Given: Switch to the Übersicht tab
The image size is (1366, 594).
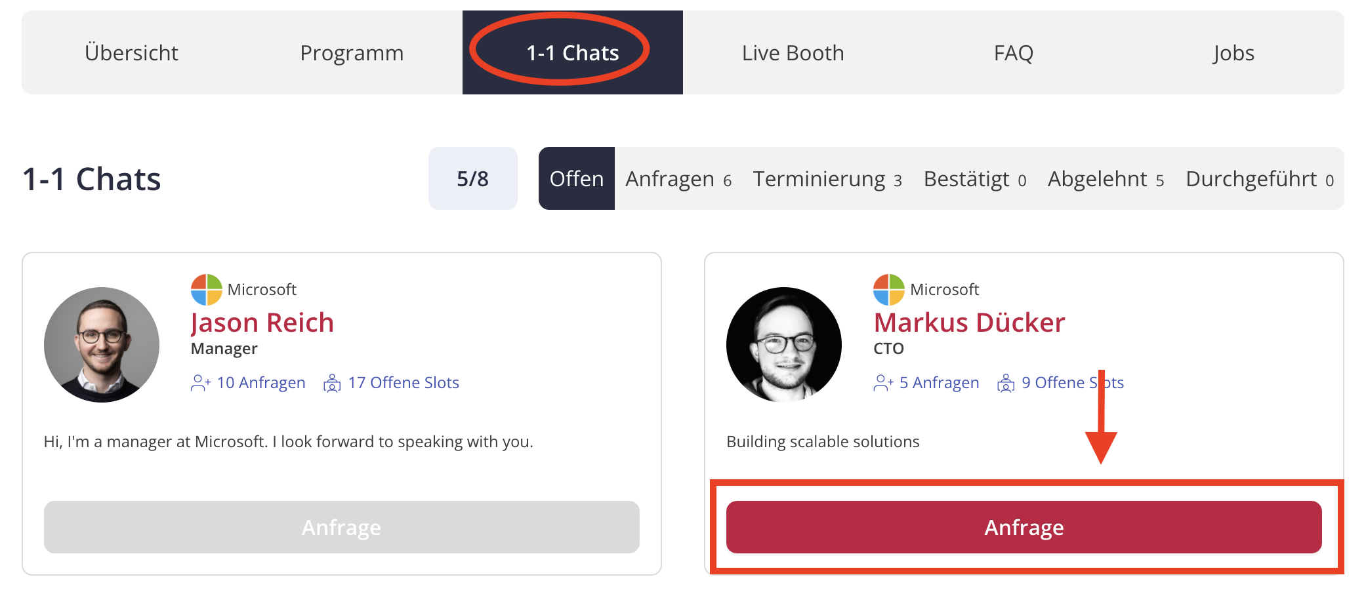Looking at the screenshot, I should coord(131,53).
